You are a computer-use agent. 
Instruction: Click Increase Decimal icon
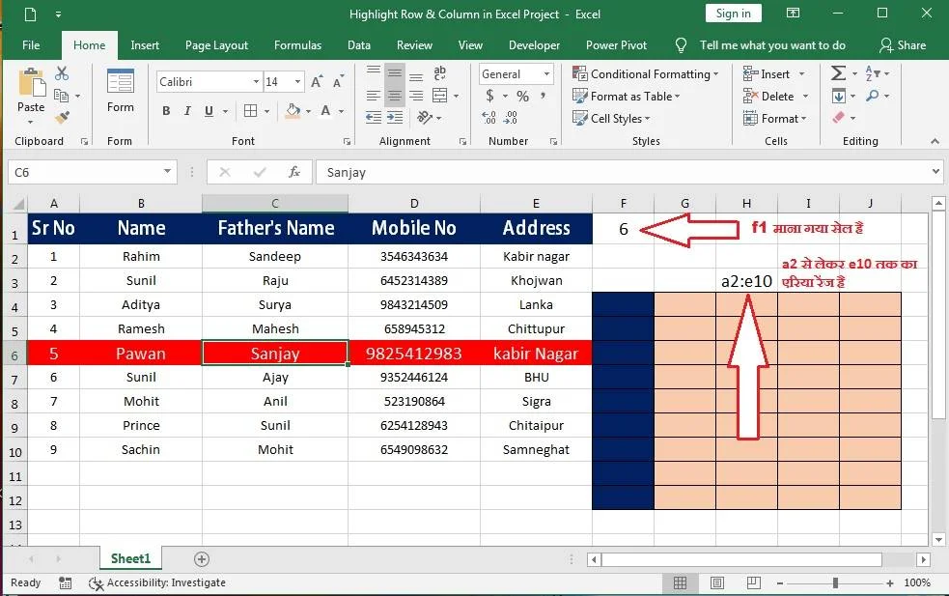pos(489,118)
